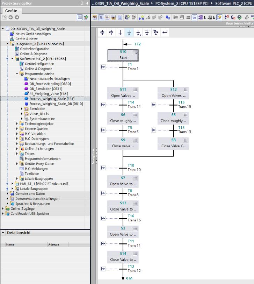Click Software PLC_2 breadcrumb in title path

point(233,3)
